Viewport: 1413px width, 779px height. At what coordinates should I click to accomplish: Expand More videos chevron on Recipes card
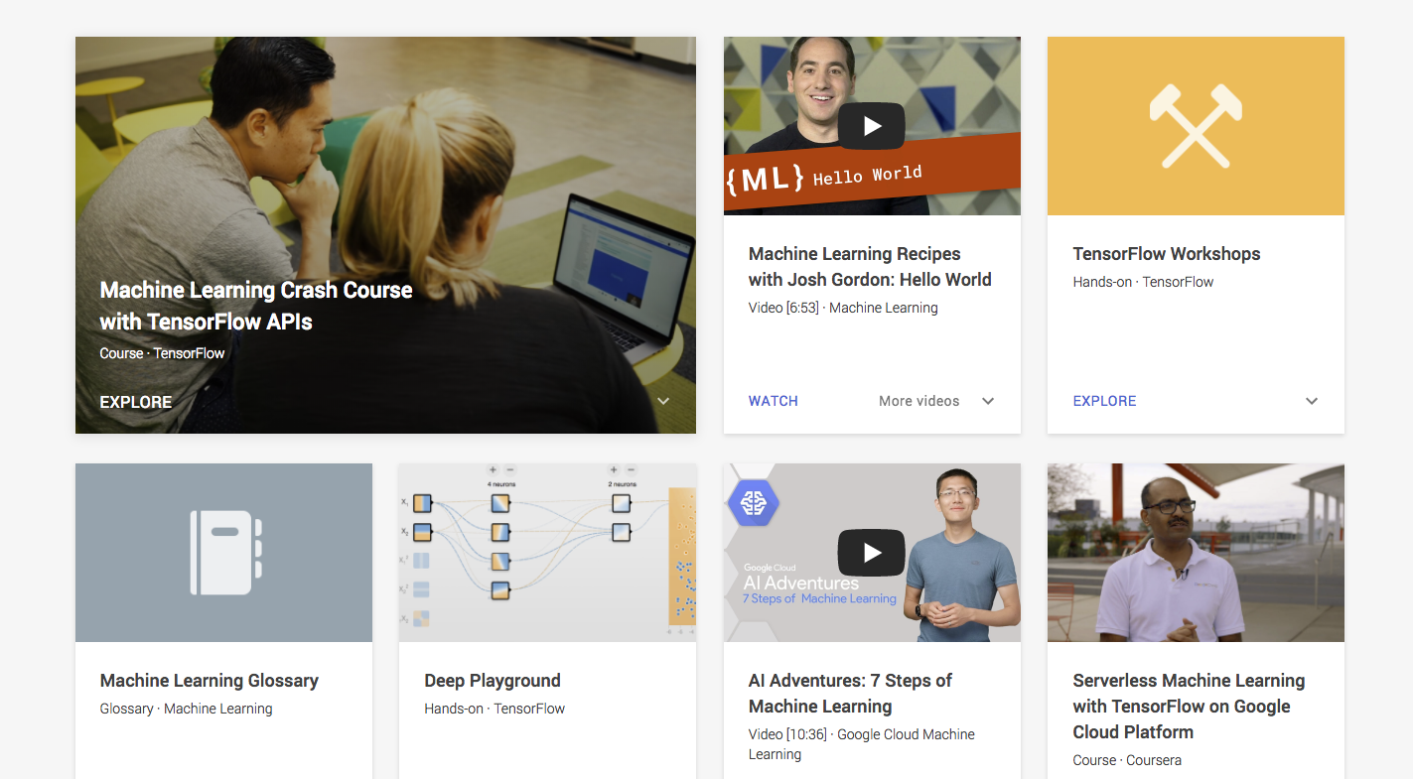pyautogui.click(x=988, y=401)
